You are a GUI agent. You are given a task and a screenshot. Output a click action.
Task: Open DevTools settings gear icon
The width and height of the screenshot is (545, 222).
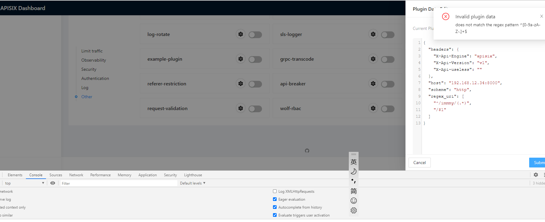(536, 175)
